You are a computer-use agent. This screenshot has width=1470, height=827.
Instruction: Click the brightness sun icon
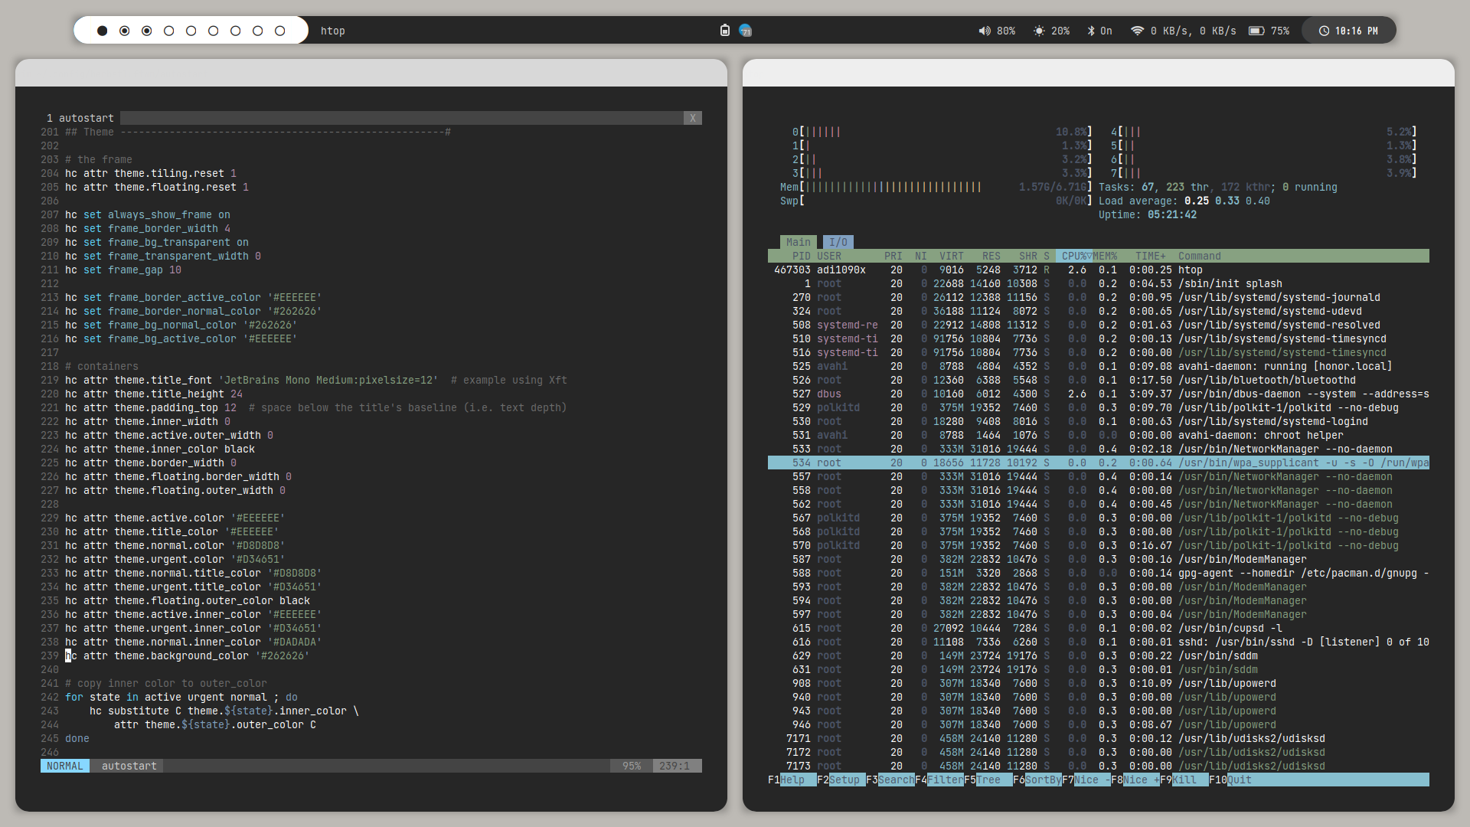1039,31
